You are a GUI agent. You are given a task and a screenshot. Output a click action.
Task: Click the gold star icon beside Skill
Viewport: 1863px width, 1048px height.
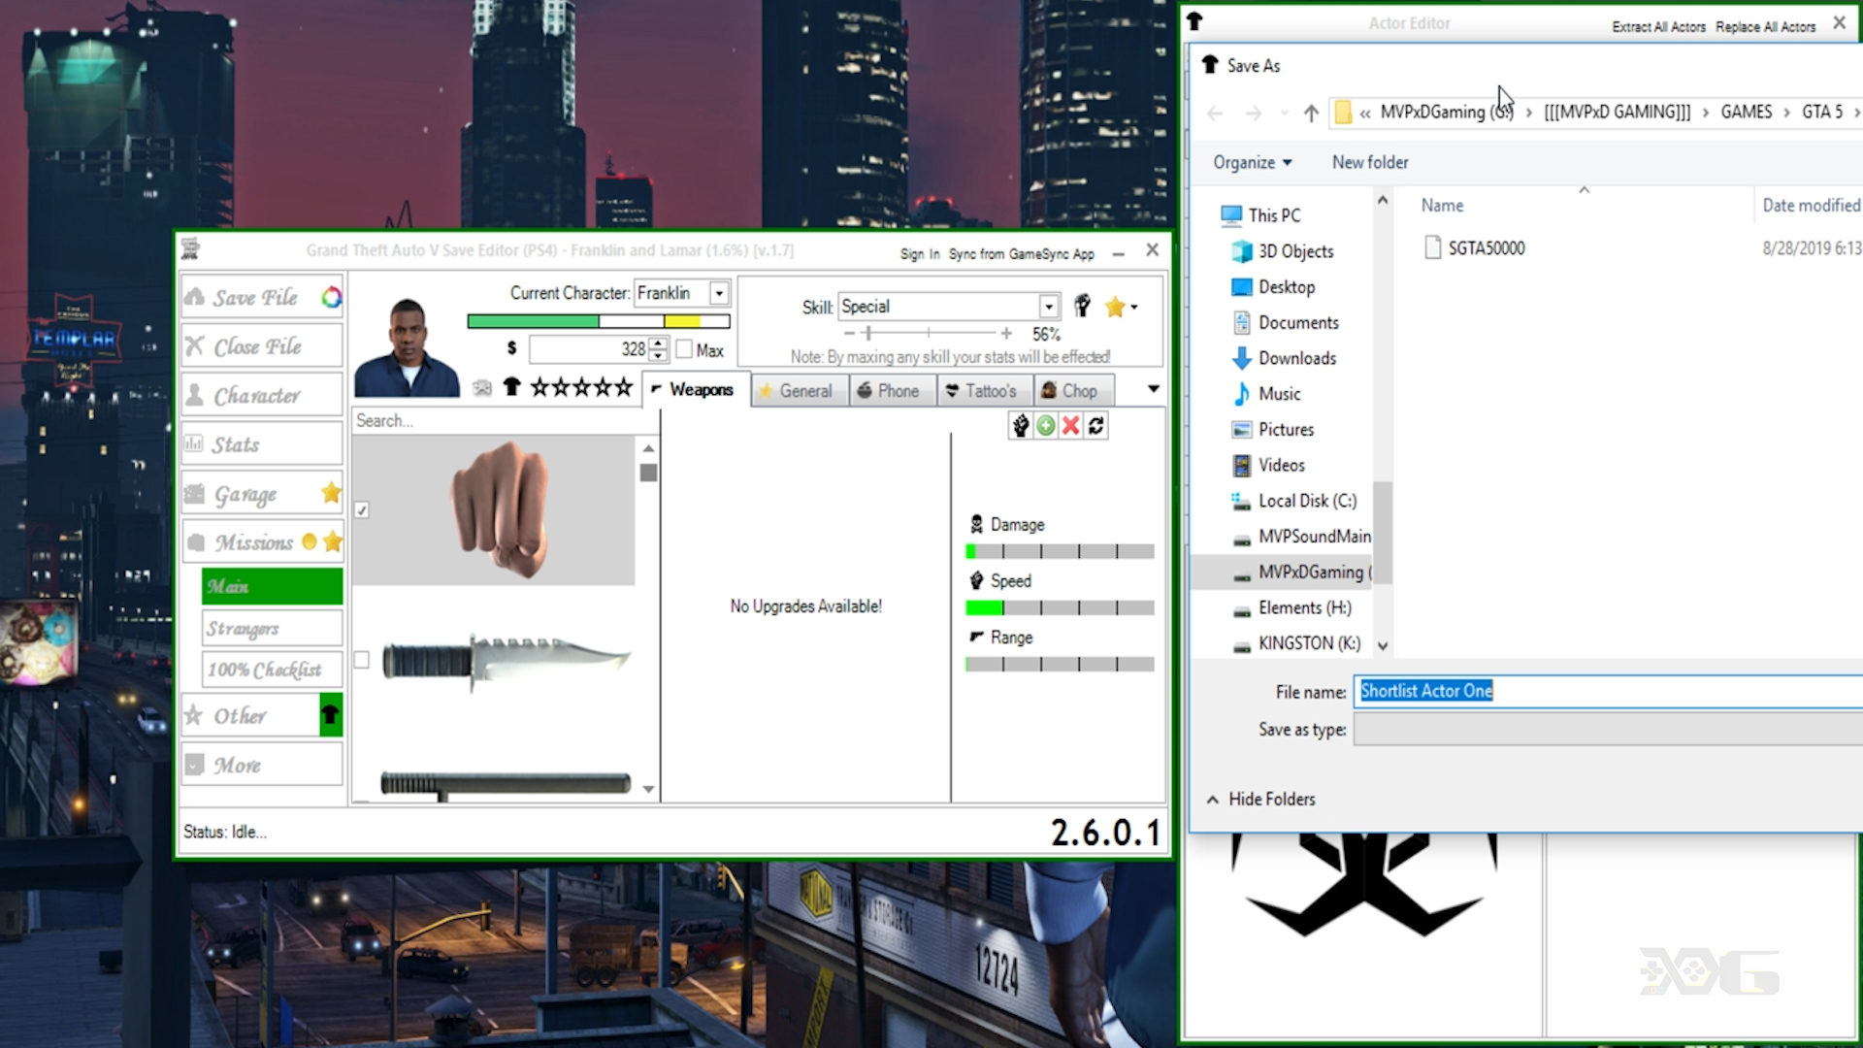click(1115, 307)
